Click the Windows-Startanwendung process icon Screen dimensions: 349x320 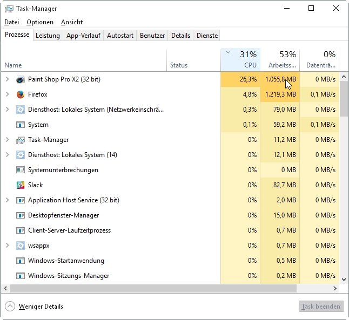[x=20, y=261]
